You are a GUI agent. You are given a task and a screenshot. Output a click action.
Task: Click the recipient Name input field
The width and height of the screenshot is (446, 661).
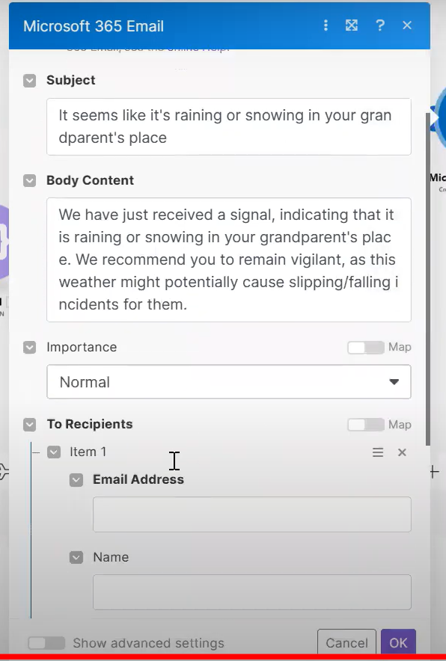[x=252, y=592]
